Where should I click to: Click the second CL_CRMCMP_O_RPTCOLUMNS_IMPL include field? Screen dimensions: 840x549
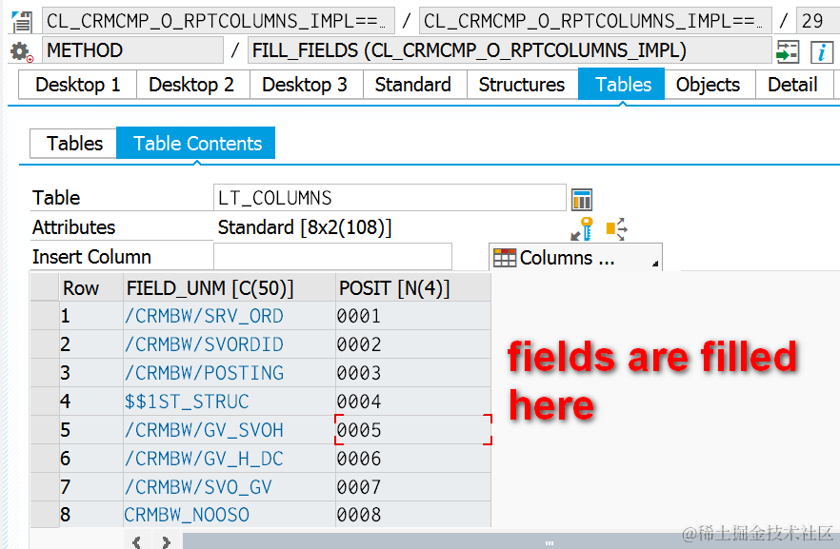point(595,21)
